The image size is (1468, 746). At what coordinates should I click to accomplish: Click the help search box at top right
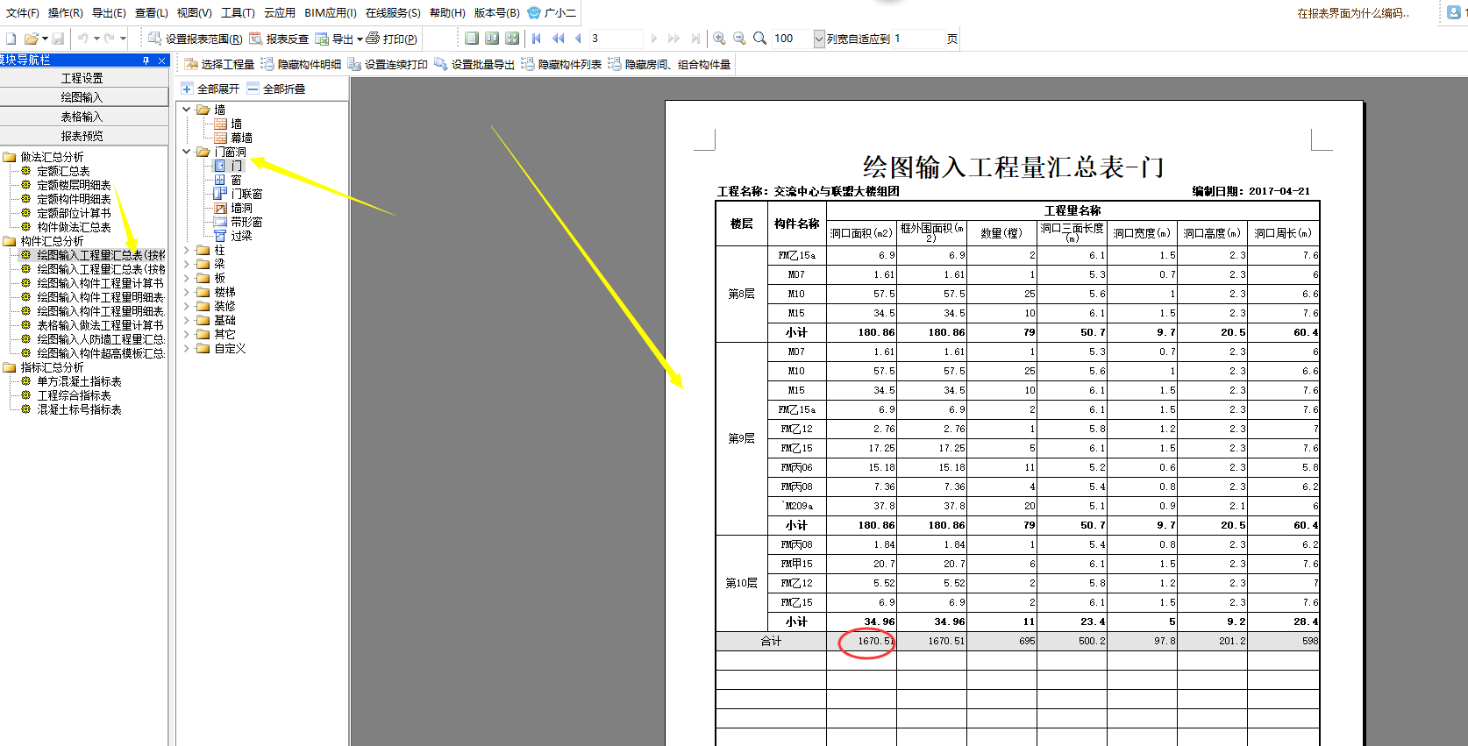coord(1354,13)
